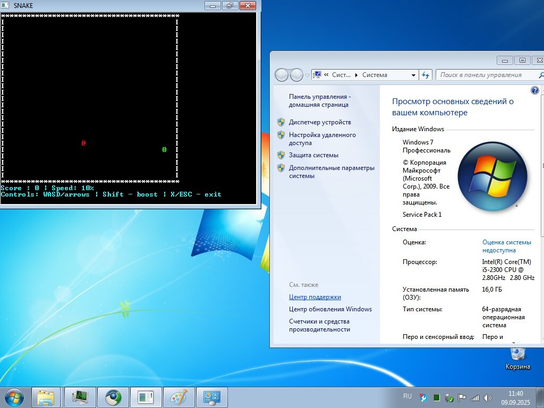Click the red @ snake head
The width and height of the screenshot is (544, 408).
83,143
